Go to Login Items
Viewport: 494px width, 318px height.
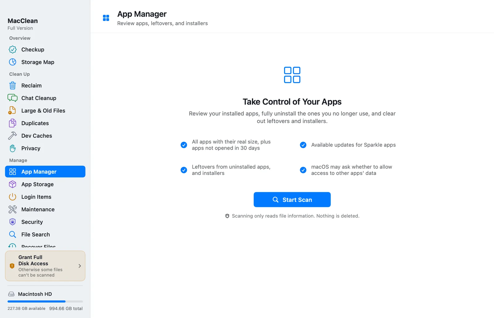coord(45,197)
